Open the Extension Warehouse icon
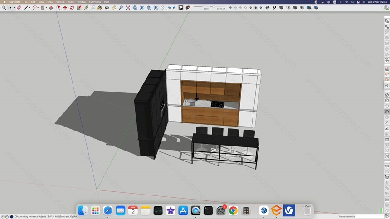The height and width of the screenshot is (219, 390). [x=142, y=8]
